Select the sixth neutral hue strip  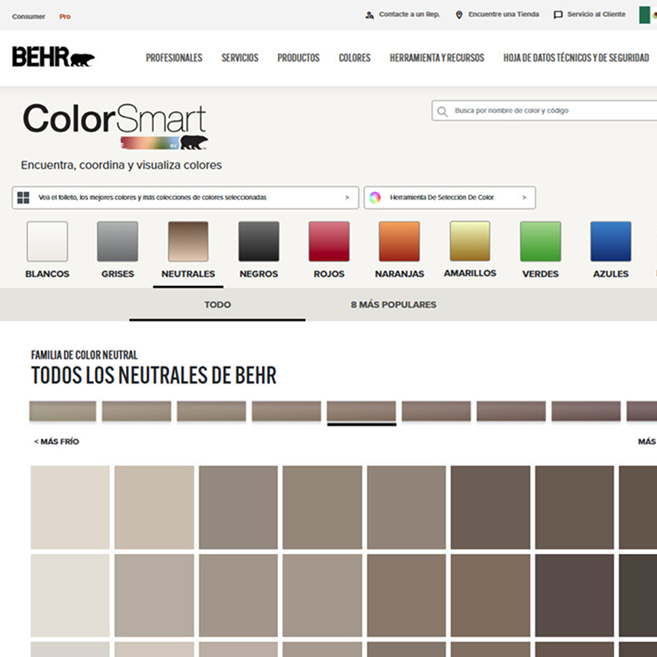tap(437, 411)
